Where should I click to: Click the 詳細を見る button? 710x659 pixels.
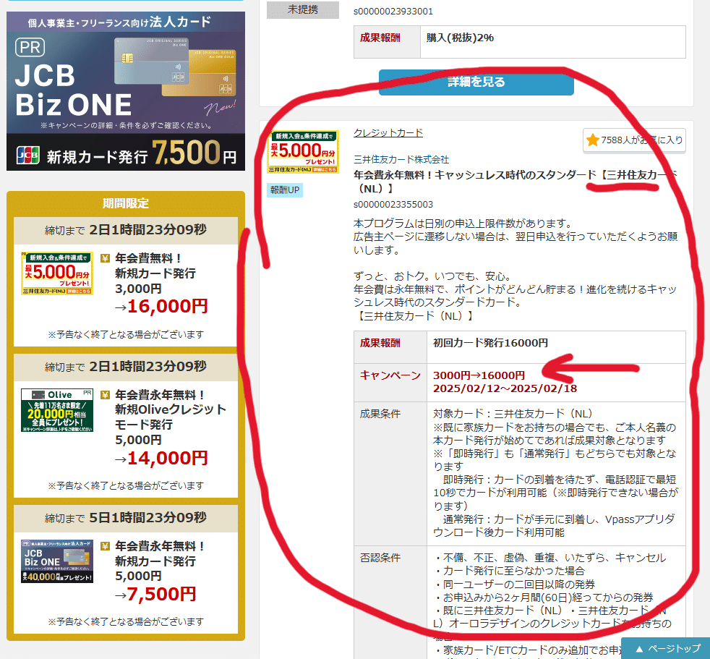click(x=476, y=82)
